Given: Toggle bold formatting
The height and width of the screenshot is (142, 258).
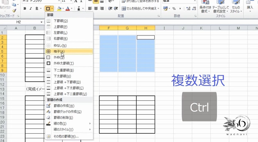Looking at the screenshot, I should 25,8.
